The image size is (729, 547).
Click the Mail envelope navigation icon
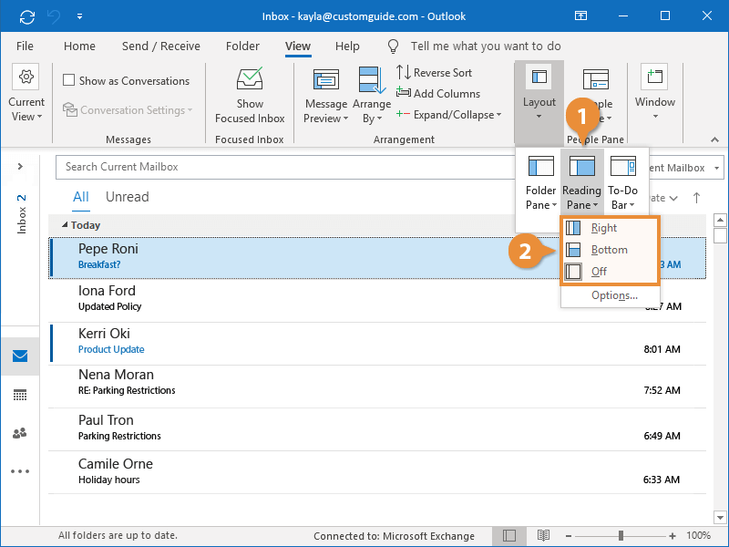[20, 356]
